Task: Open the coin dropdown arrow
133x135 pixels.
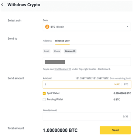Action: point(127,27)
